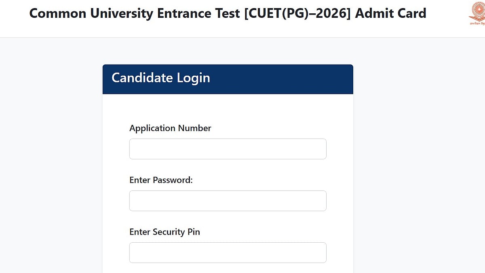Image resolution: width=485 pixels, height=273 pixels.
Task: Click the empty field below Application Number
Action: pos(228,148)
